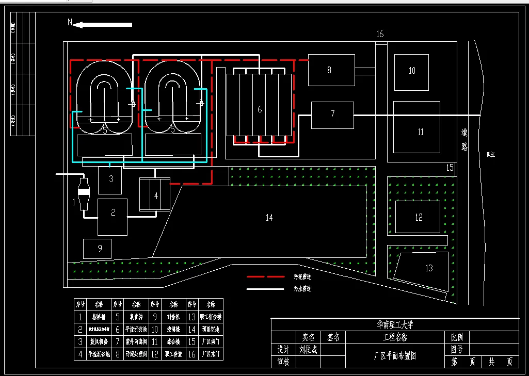
Task: Click block 9 near the bottom-left corner
Action: [x=97, y=249]
